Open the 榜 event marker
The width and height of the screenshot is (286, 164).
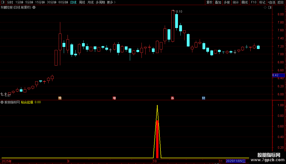(60, 98)
